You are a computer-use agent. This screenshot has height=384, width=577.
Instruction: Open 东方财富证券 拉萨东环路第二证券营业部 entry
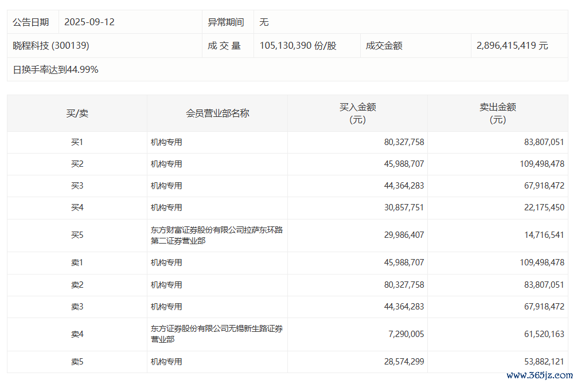pyautogui.click(x=216, y=236)
